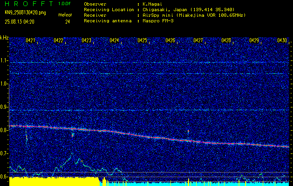Click the Receiver field label
Viewport: 293px width, 186px height.
[x=95, y=15]
